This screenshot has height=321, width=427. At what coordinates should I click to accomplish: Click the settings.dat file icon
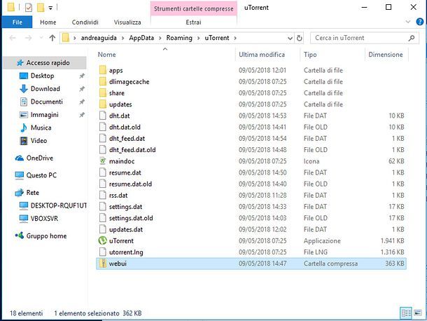click(103, 207)
